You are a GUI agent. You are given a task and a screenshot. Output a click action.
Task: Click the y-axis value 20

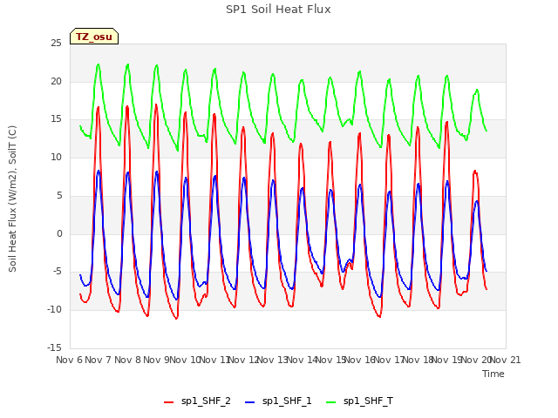(x=56, y=81)
